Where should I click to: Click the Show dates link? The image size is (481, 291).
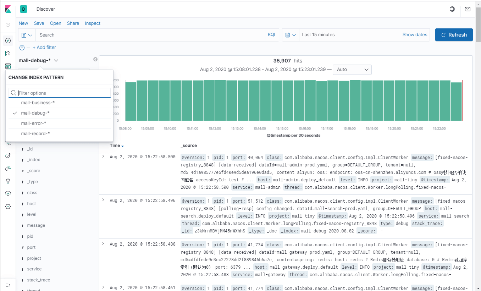[x=415, y=35]
